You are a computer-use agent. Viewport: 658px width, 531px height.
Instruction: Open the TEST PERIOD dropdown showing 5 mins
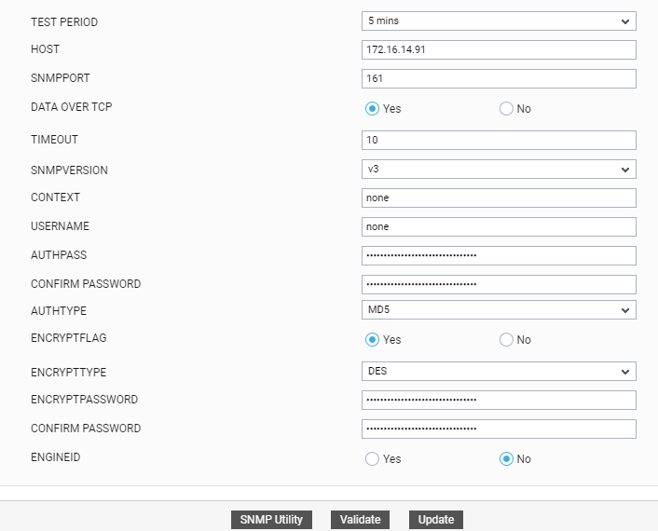pyautogui.click(x=499, y=21)
